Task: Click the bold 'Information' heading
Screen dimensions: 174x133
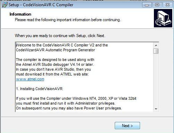Action: click(20, 14)
